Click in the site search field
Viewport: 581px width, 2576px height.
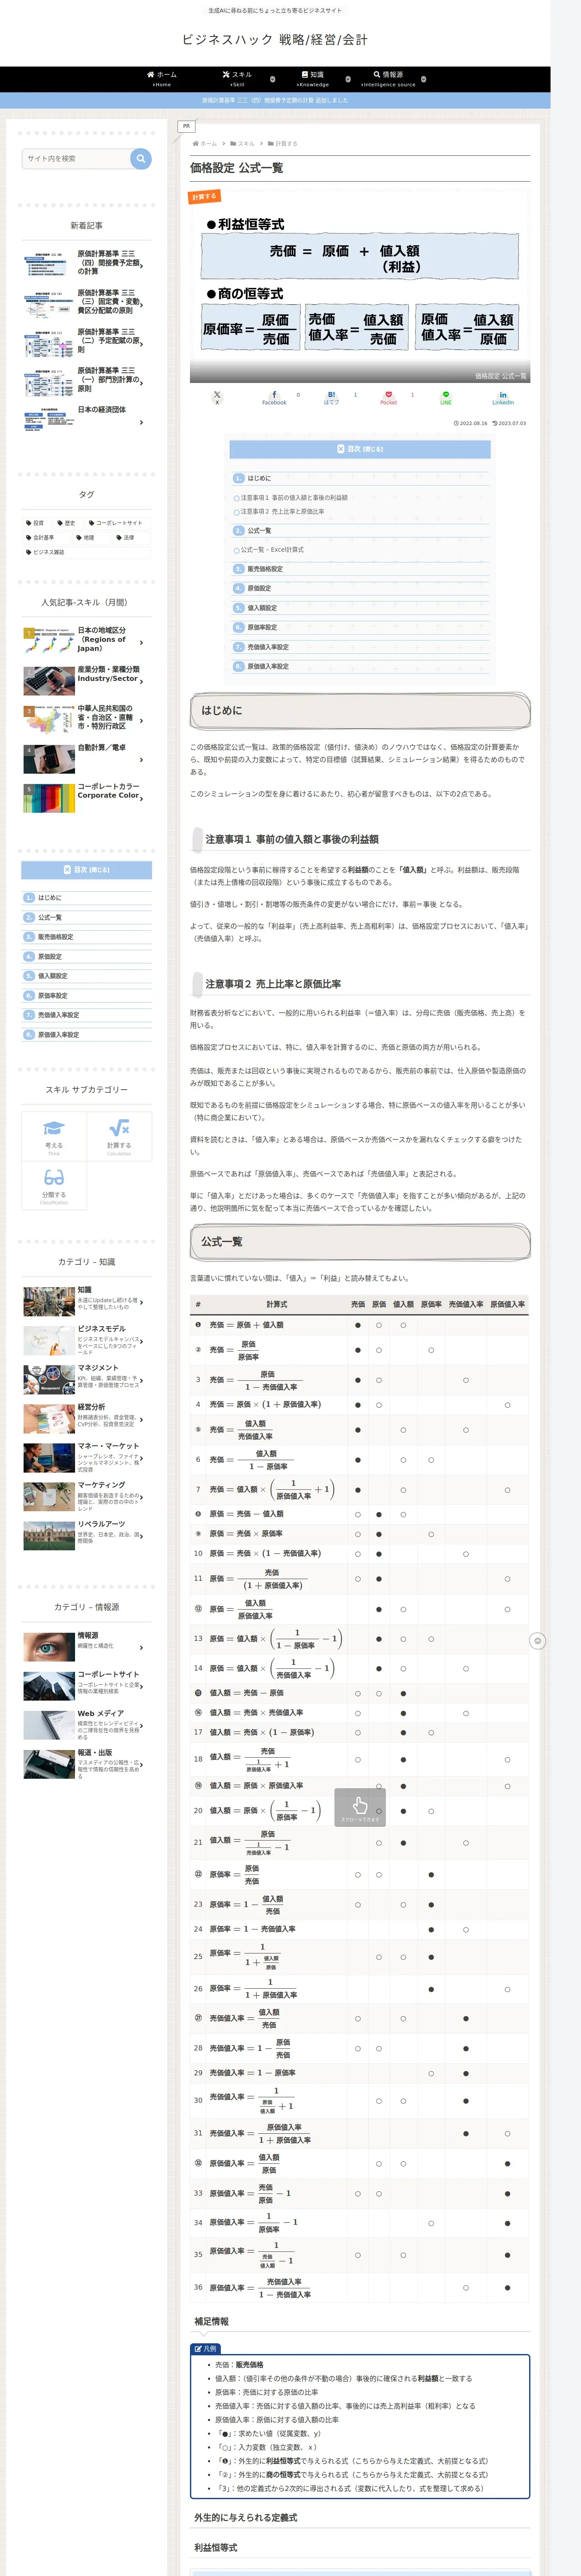76,158
